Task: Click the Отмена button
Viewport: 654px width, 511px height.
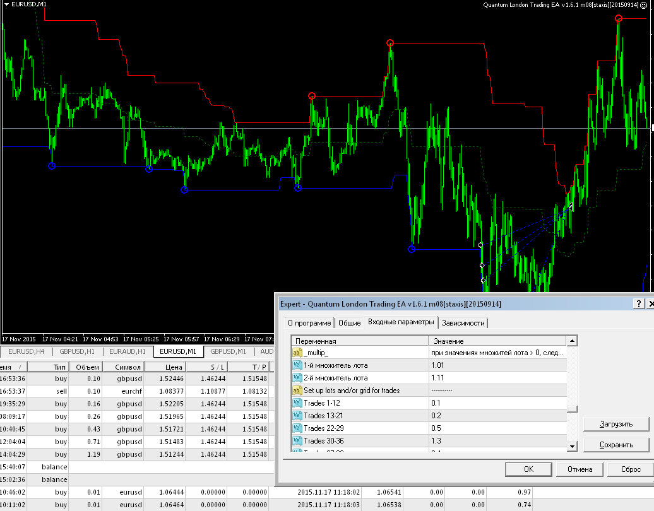Action: [x=580, y=469]
